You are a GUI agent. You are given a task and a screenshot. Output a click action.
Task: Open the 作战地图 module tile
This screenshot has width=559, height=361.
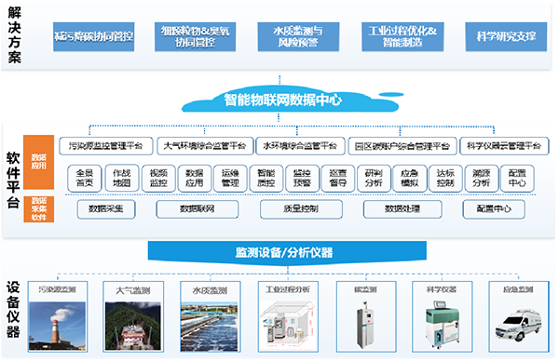121,179
